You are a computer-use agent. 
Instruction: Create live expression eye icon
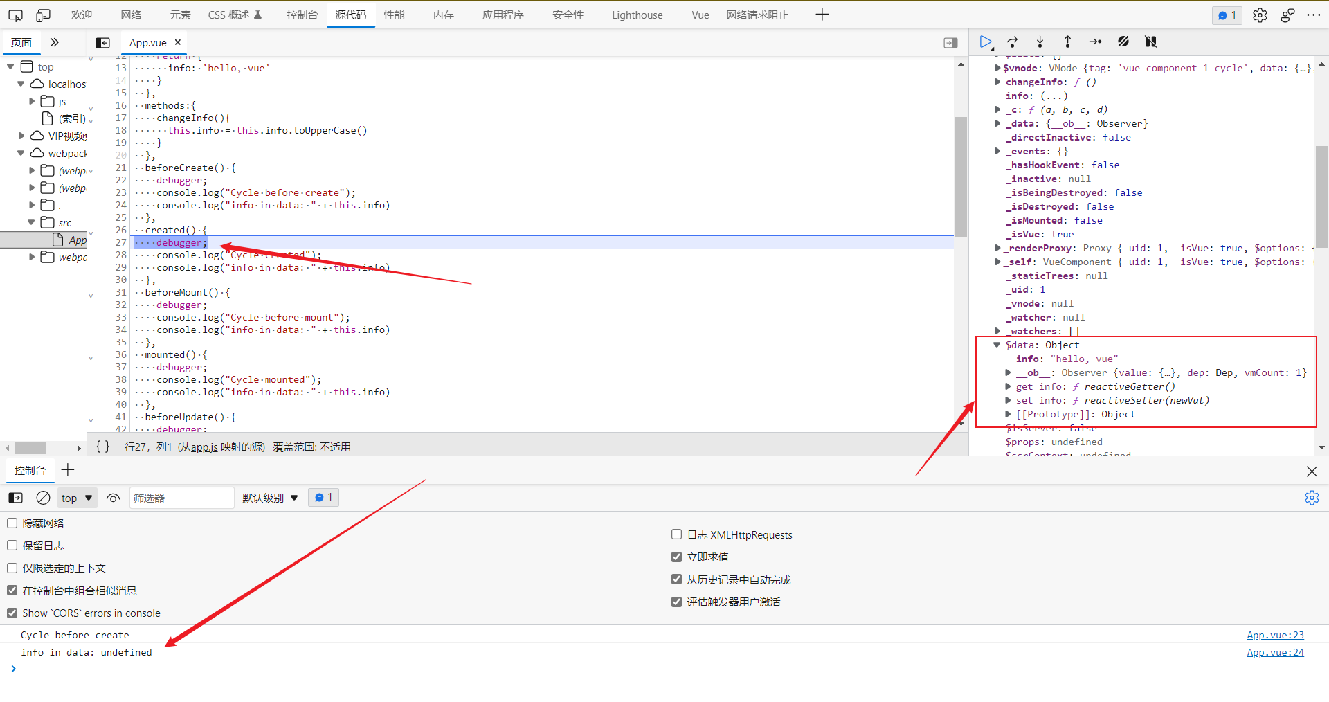point(114,498)
